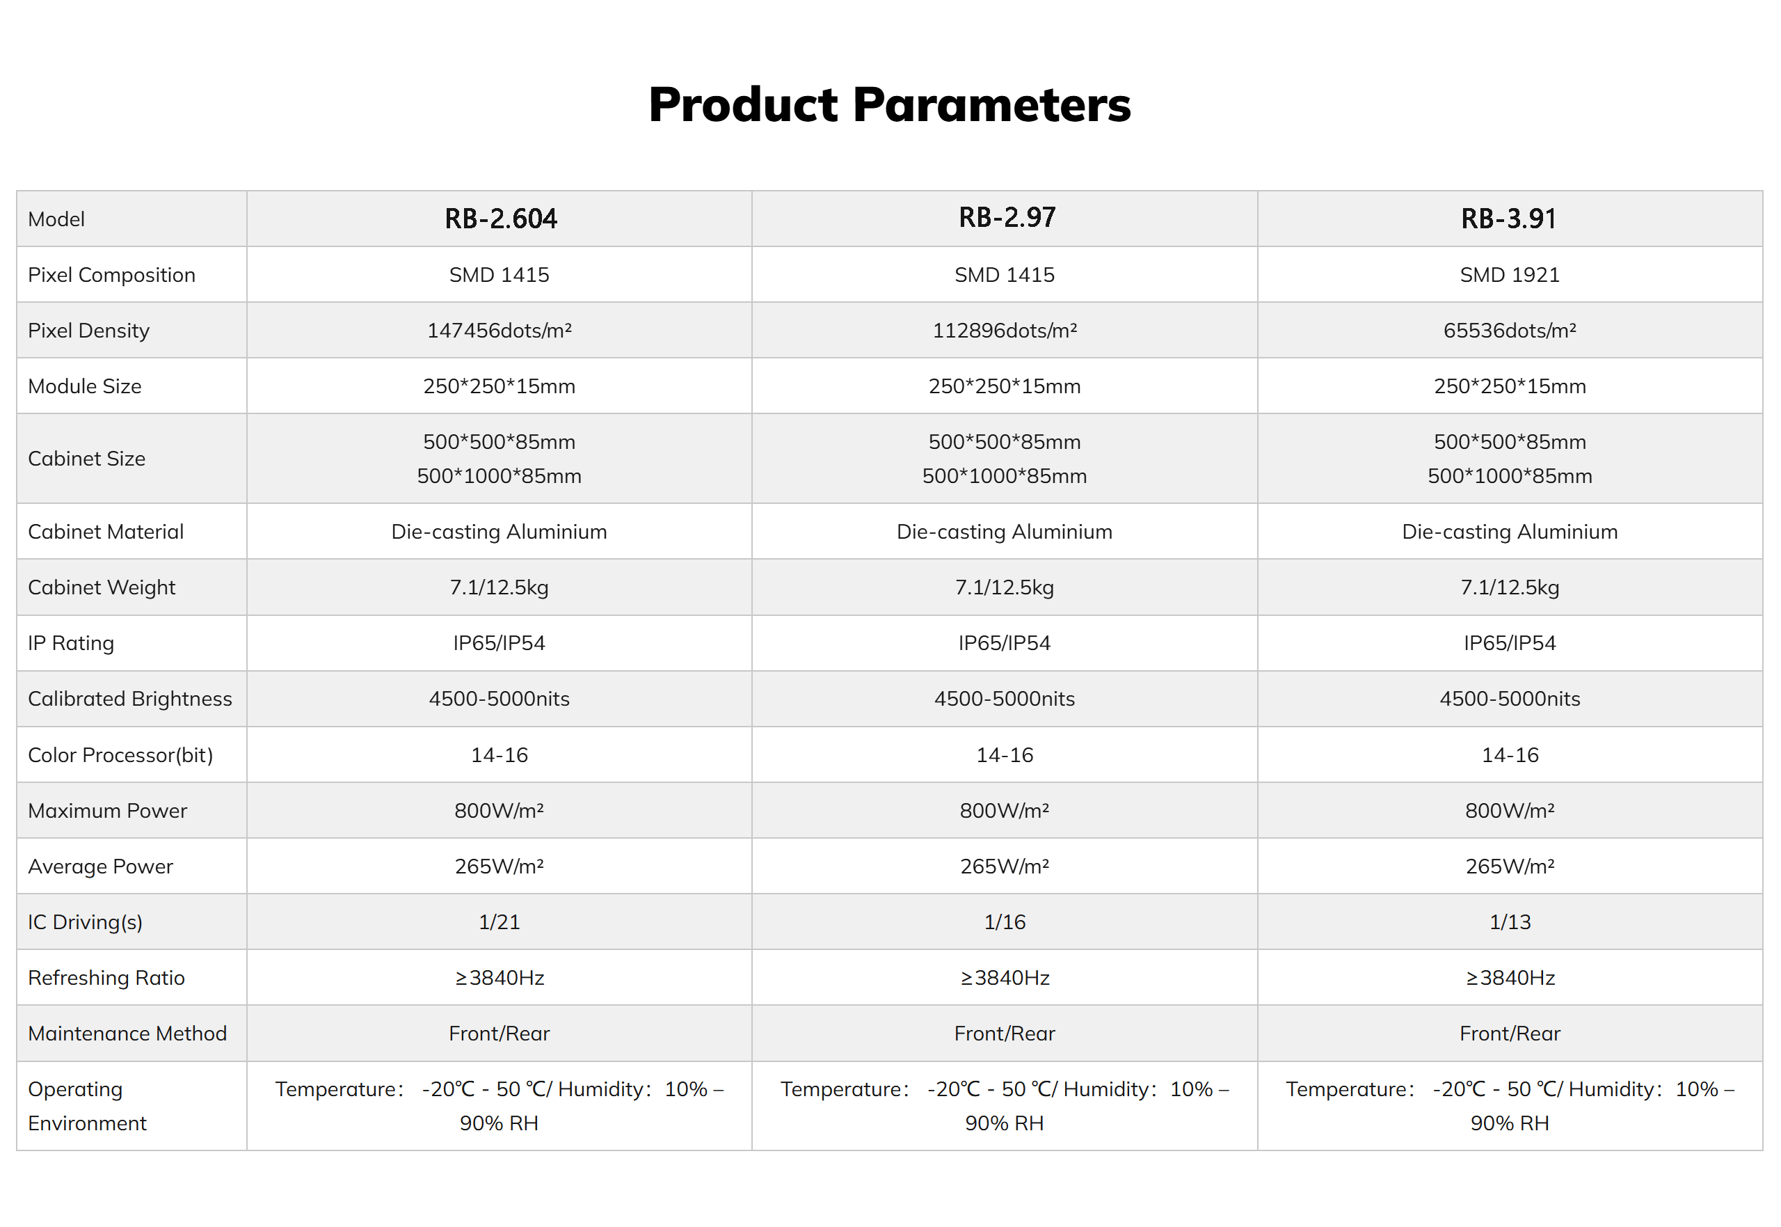Click the Product Parameters heading
Image resolution: width=1781 pixels, height=1227 pixels.
pos(890,104)
